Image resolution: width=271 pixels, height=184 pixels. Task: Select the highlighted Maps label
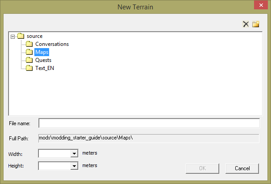point(42,52)
